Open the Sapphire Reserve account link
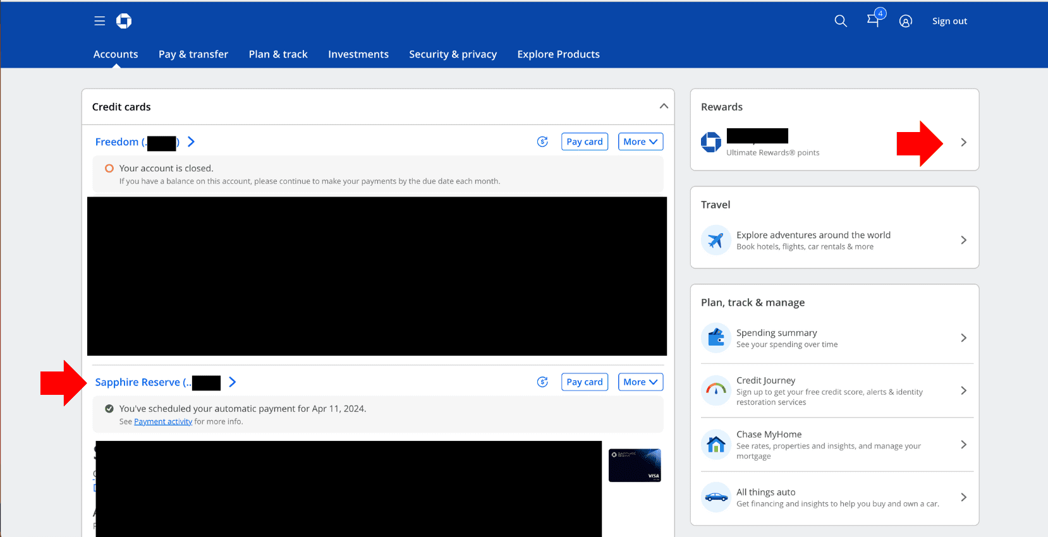 158,382
